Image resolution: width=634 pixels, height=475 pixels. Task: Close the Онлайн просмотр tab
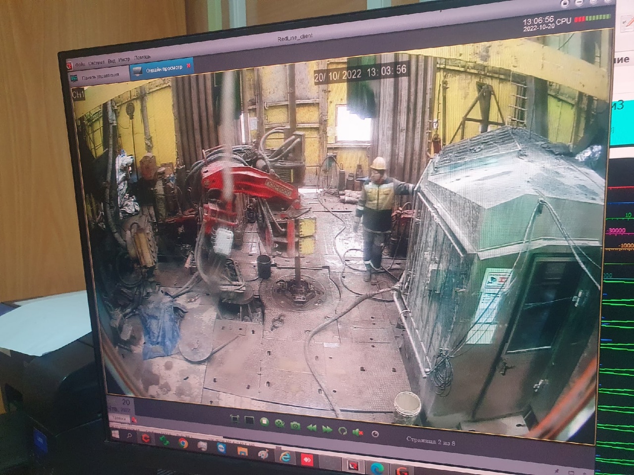(x=188, y=65)
